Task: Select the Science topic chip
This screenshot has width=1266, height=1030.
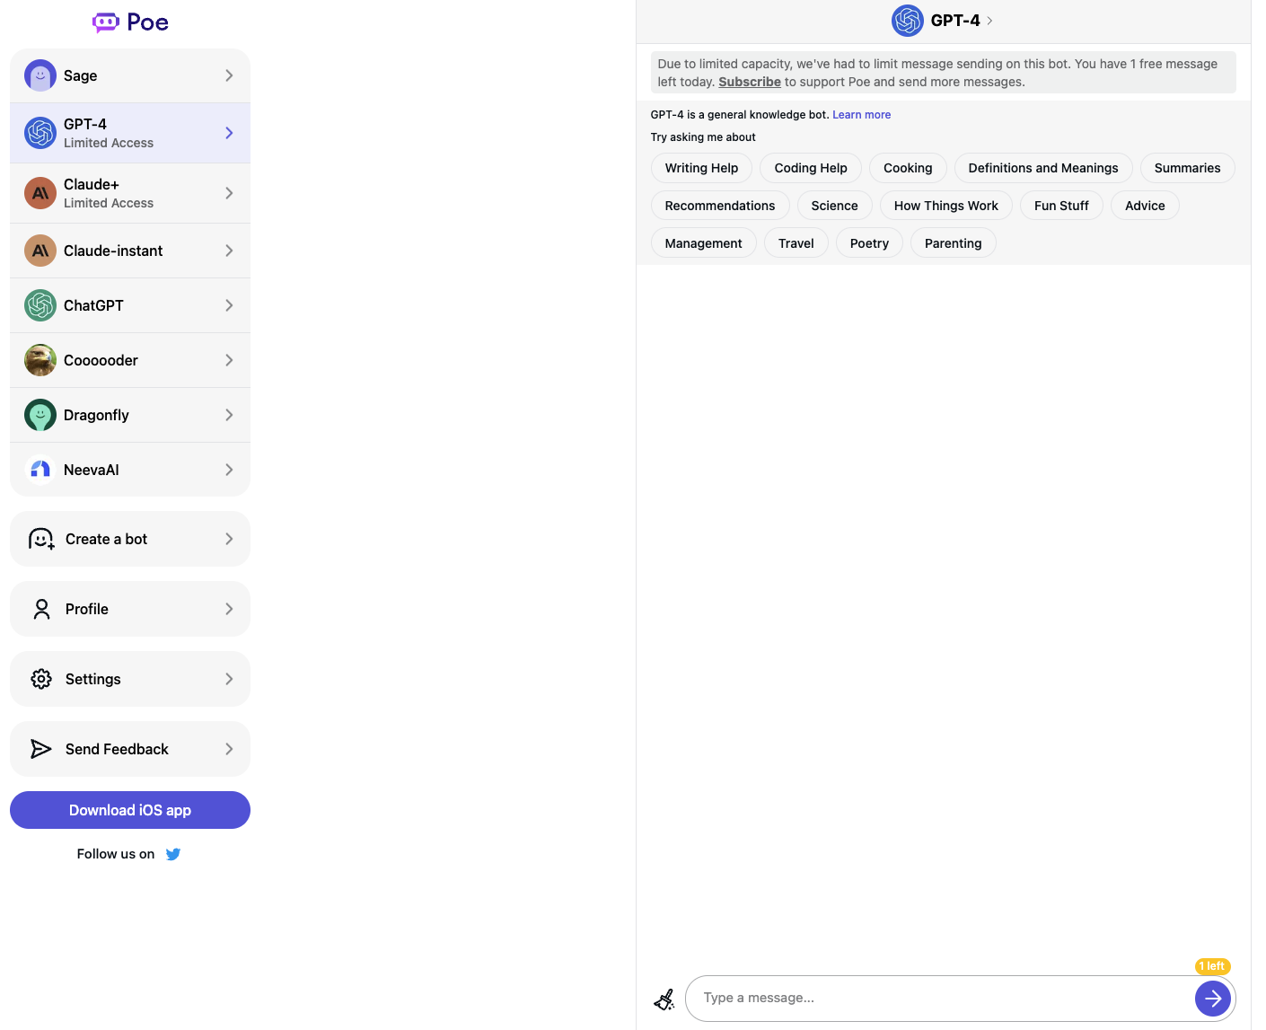Action: (834, 206)
